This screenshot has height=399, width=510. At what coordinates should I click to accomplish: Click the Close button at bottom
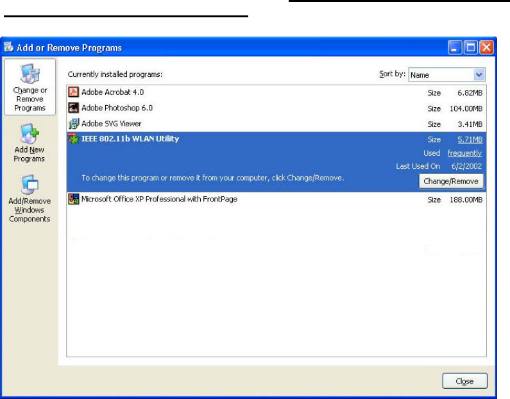coord(465,381)
